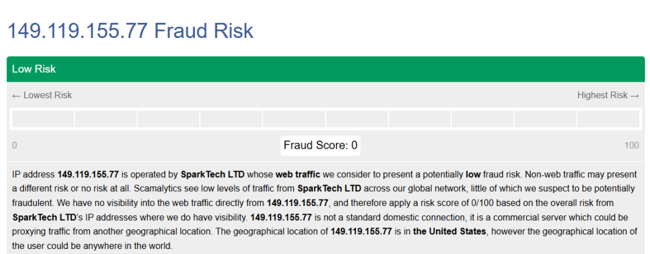Viewport: 650px width, 254px height.
Task: Click the "149.119.155.77 Fraud Risk" page heading
Action: coord(129,30)
